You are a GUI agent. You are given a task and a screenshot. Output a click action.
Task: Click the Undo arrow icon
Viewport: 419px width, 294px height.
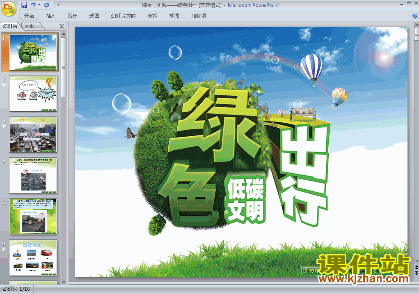33,5
